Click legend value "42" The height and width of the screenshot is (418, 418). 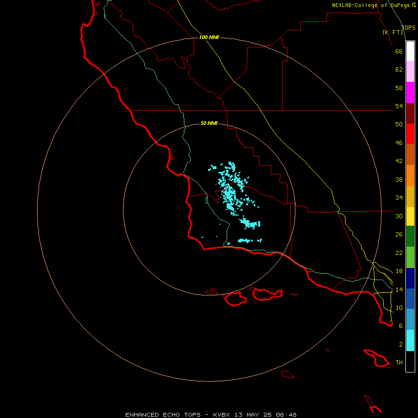pos(399,161)
